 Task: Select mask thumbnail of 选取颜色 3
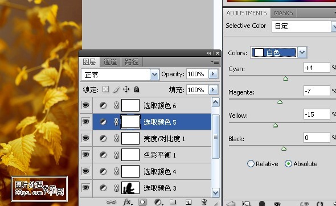(130, 188)
